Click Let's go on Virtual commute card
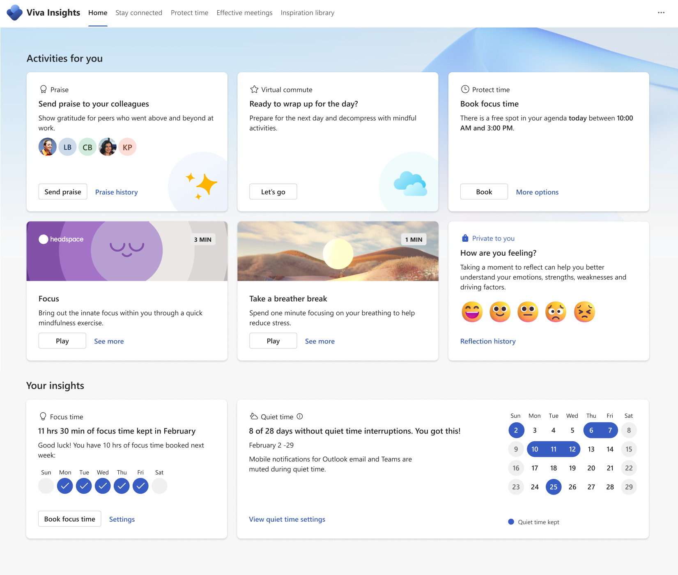678x575 pixels. [273, 191]
